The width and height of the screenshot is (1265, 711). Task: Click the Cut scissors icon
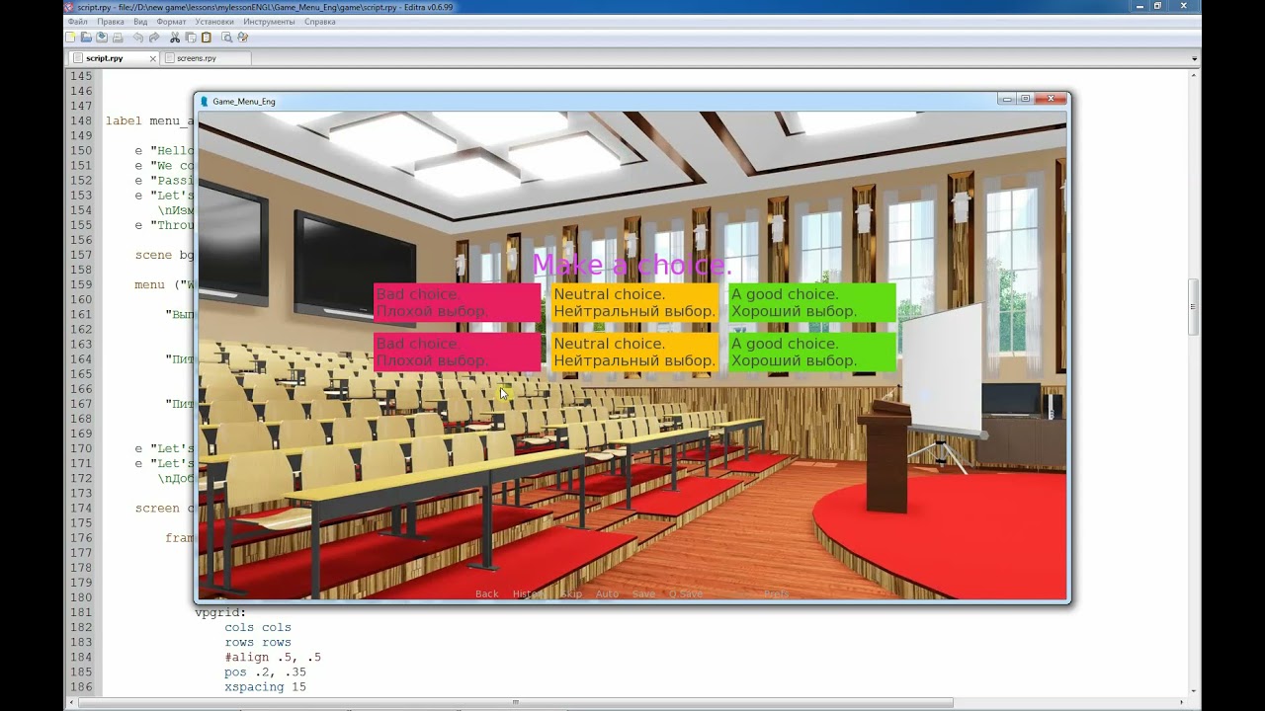175,38
